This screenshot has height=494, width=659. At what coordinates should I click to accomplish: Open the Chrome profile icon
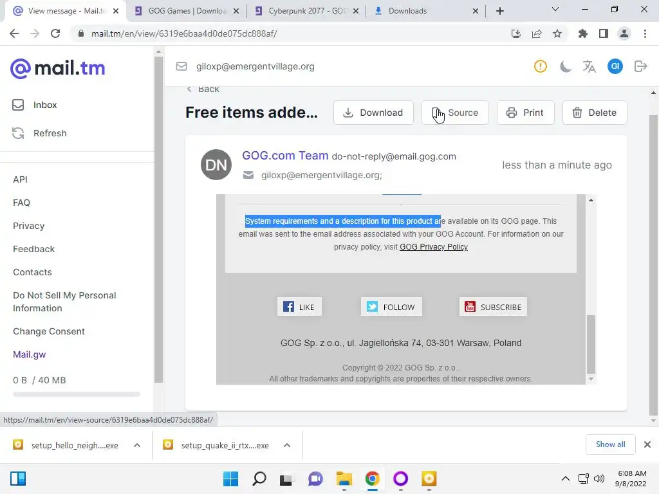click(624, 33)
